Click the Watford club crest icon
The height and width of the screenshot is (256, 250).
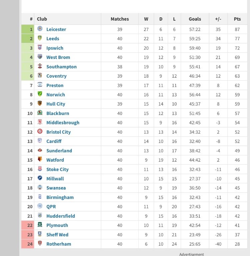tap(40, 160)
